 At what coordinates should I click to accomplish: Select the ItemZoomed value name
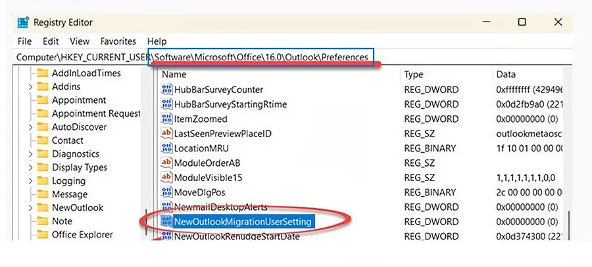(201, 119)
